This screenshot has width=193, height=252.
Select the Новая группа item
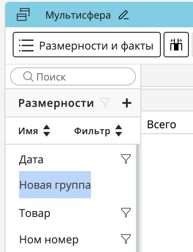pos(55,185)
